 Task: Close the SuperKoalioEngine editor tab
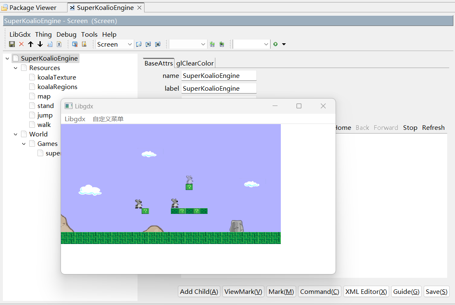point(139,8)
